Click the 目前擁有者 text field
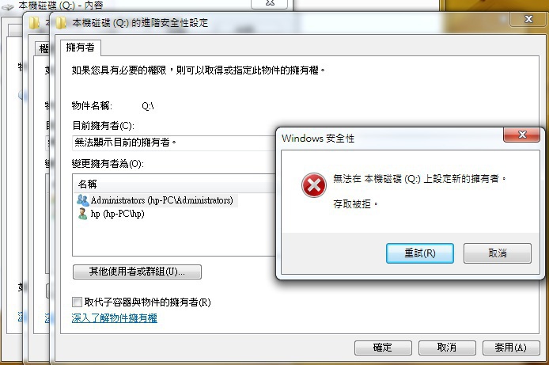The image size is (549, 365). (174, 143)
